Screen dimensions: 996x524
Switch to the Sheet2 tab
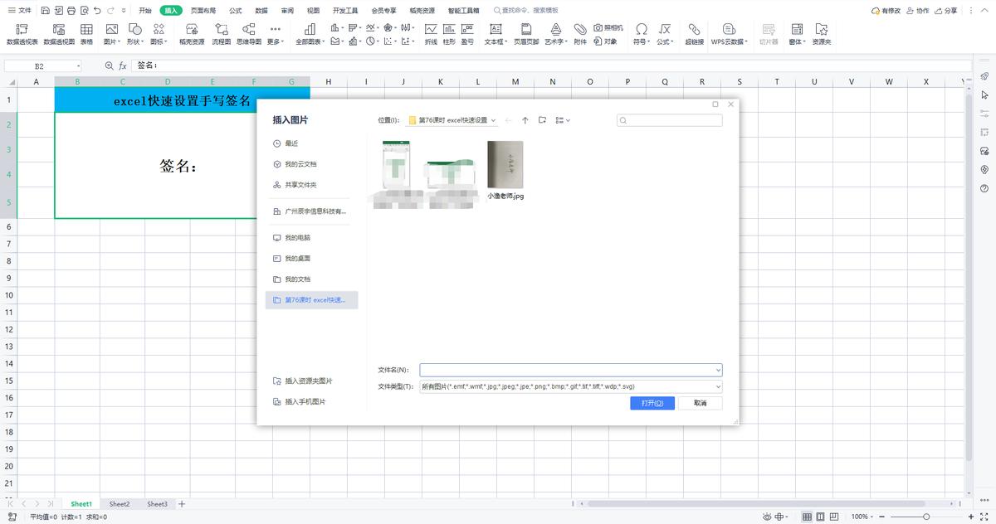pos(120,504)
